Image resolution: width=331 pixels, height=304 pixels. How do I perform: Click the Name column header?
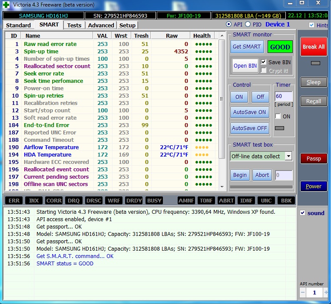click(57, 36)
